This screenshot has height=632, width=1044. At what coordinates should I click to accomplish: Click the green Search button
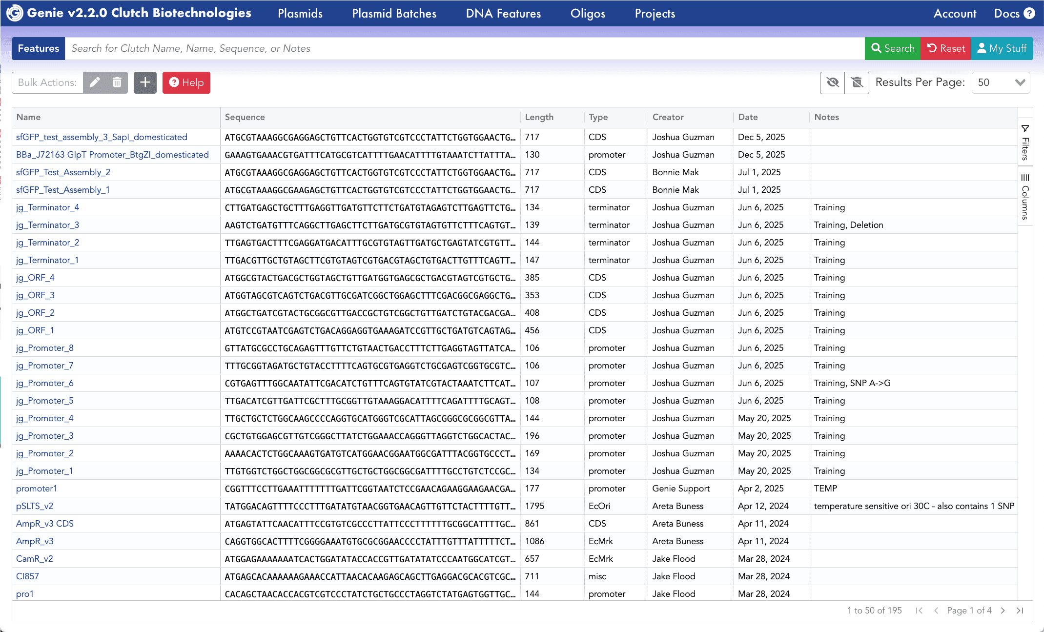click(892, 48)
